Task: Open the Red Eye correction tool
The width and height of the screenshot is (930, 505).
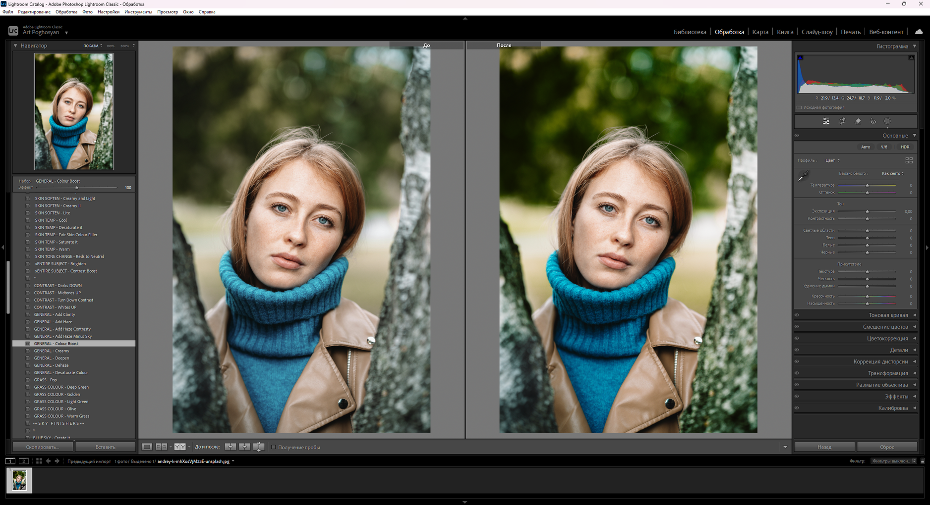Action: [x=873, y=121]
